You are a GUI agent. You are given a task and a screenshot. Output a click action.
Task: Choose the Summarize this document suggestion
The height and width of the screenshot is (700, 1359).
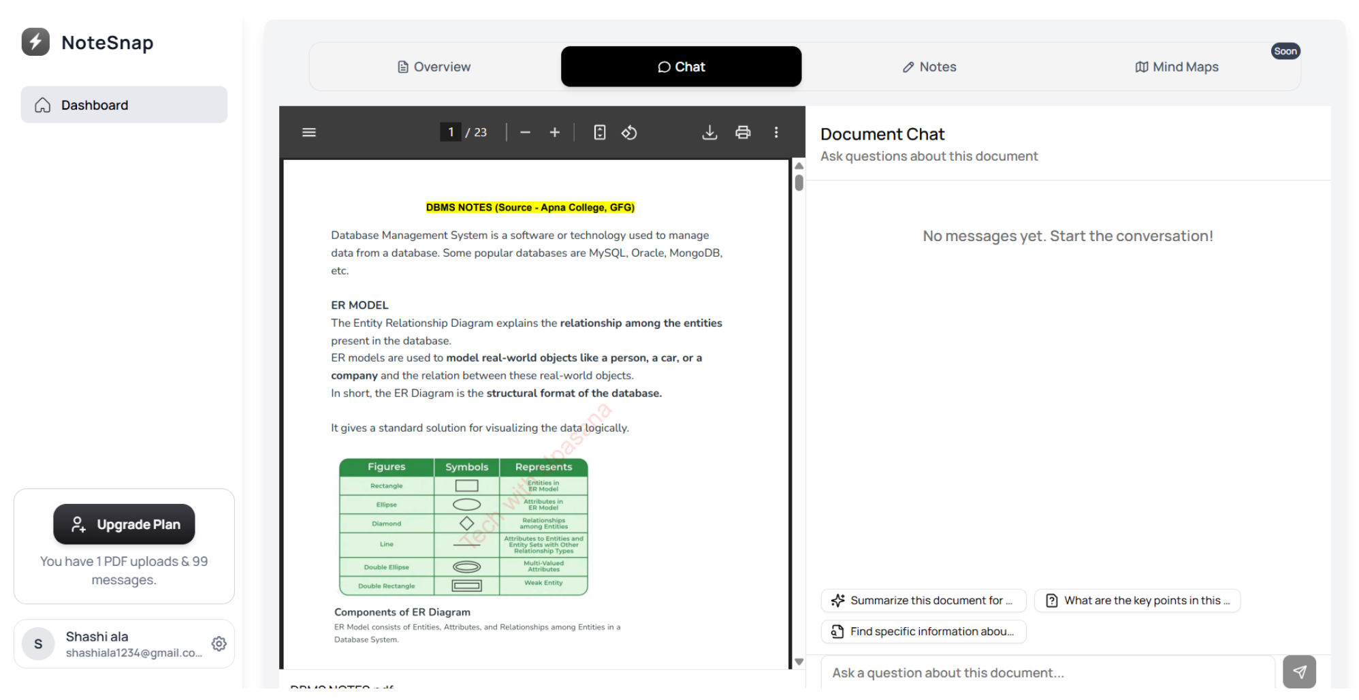click(x=923, y=601)
